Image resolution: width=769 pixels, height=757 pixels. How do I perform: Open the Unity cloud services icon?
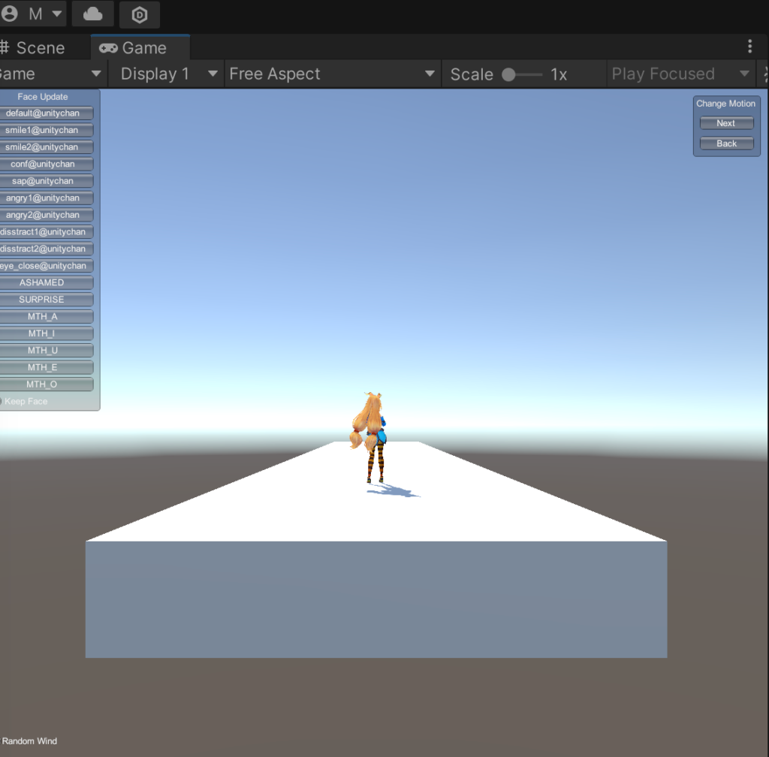click(x=92, y=14)
